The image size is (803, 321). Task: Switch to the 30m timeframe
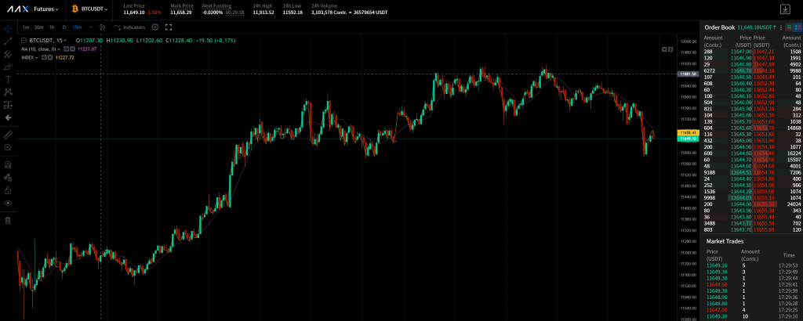(38, 27)
